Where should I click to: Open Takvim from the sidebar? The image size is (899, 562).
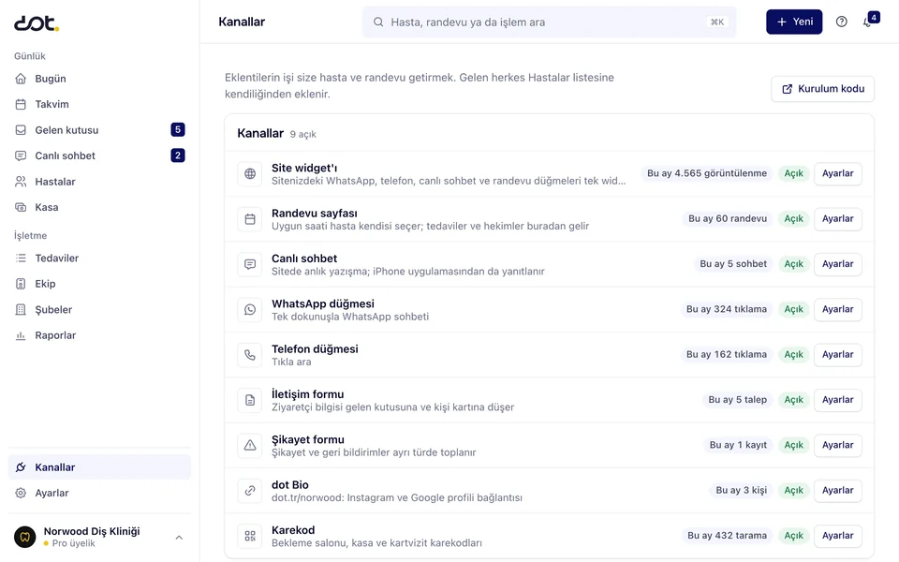click(x=99, y=104)
